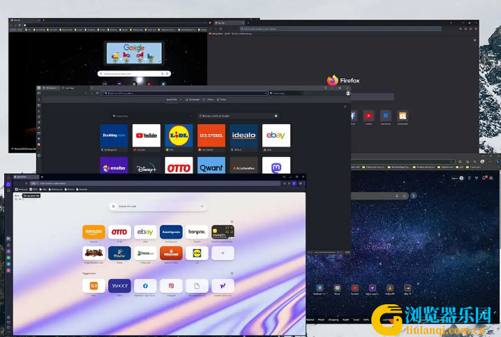501x337 pixels.
Task: Open visual search in the Edge search box
Action: 404,196
